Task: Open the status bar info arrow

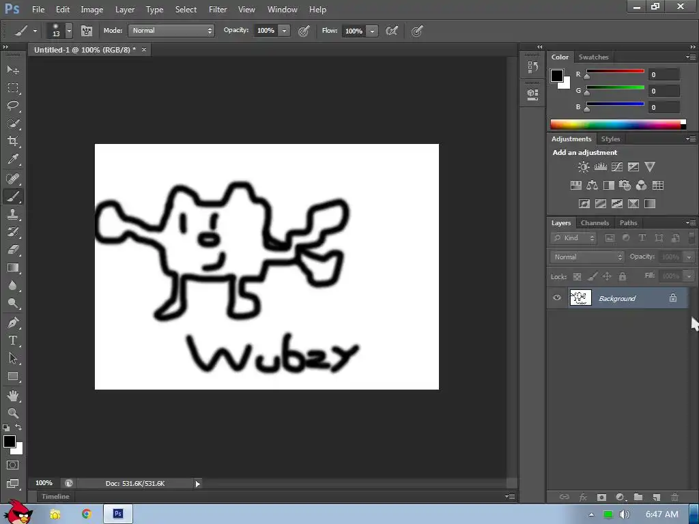Action: pos(197,484)
